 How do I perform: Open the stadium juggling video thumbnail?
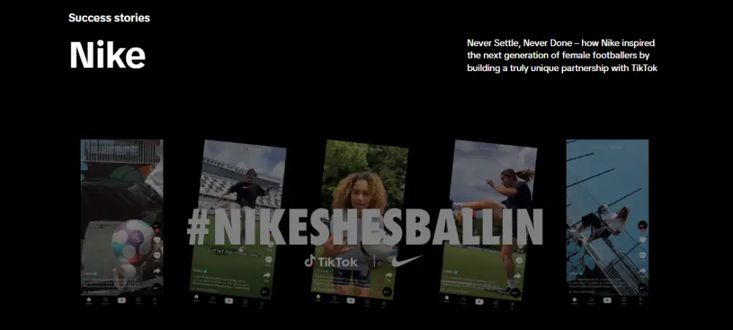pyautogui.click(x=237, y=225)
